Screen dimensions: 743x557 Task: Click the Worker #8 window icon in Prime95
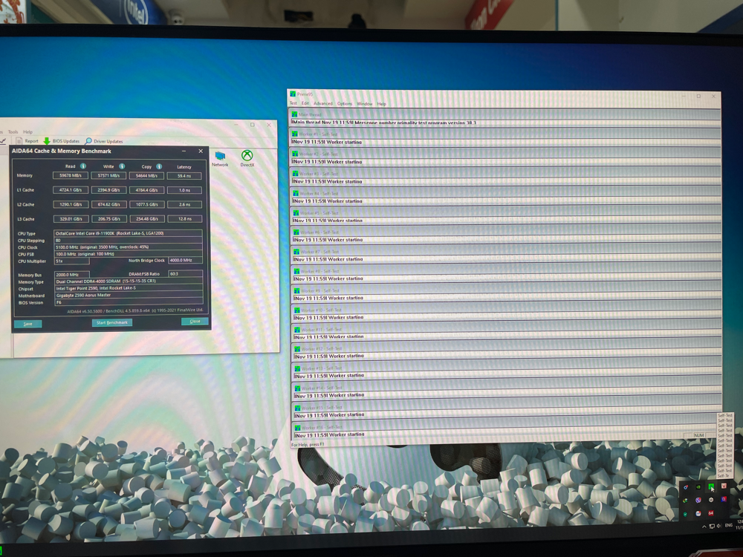coord(296,271)
